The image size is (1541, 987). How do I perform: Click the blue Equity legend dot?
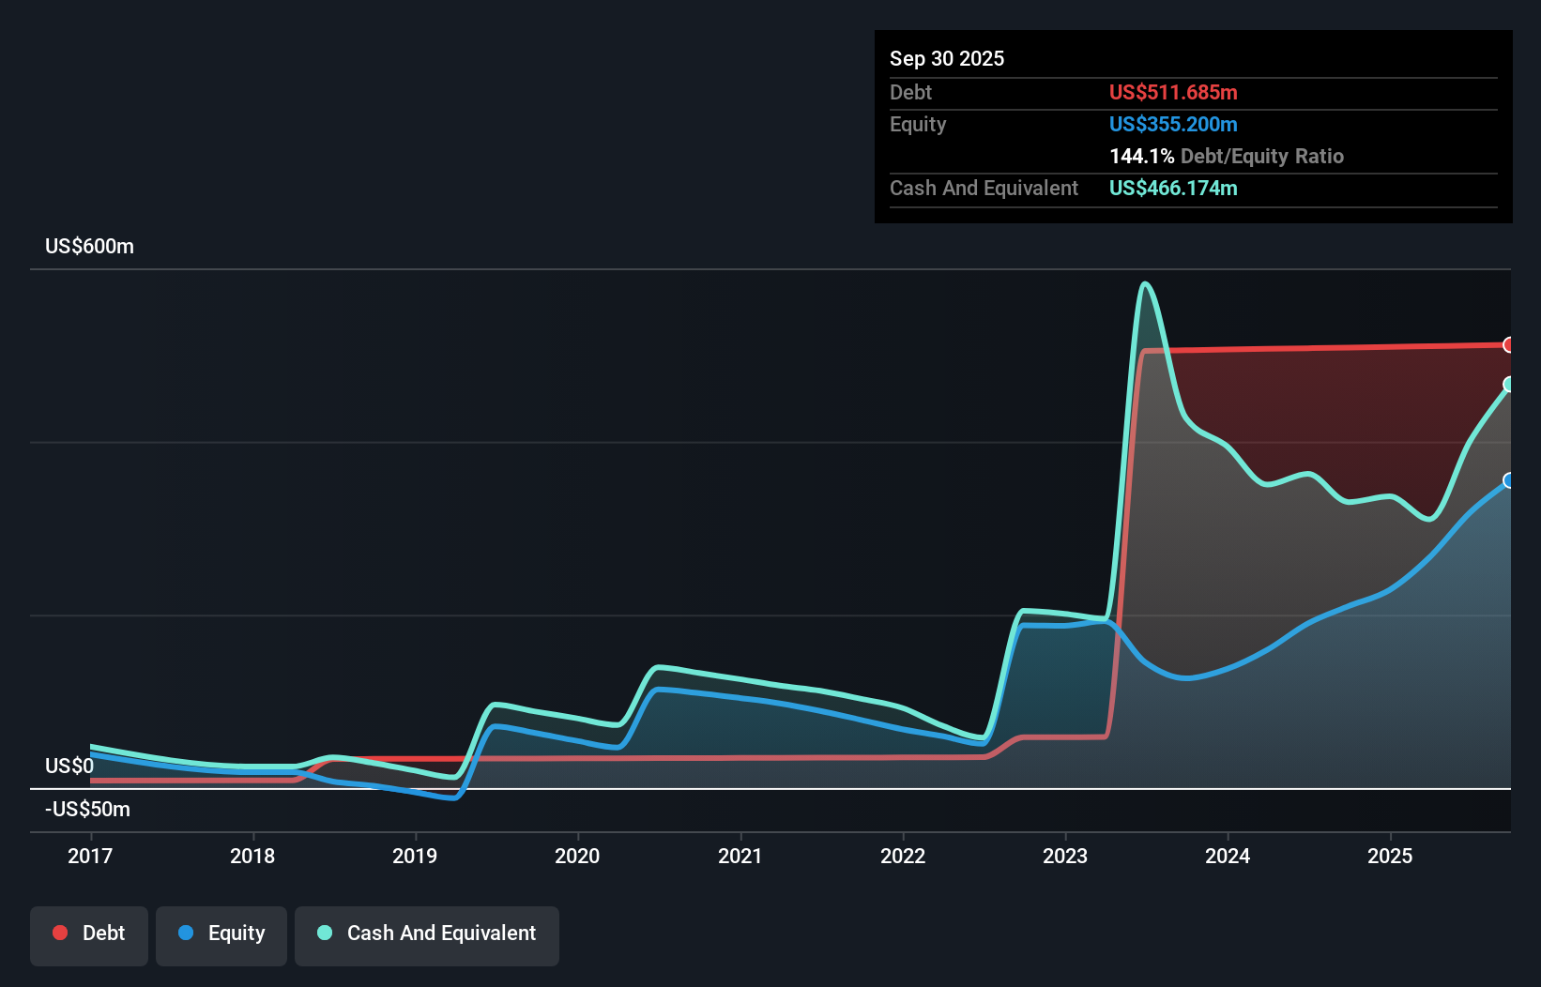point(187,933)
